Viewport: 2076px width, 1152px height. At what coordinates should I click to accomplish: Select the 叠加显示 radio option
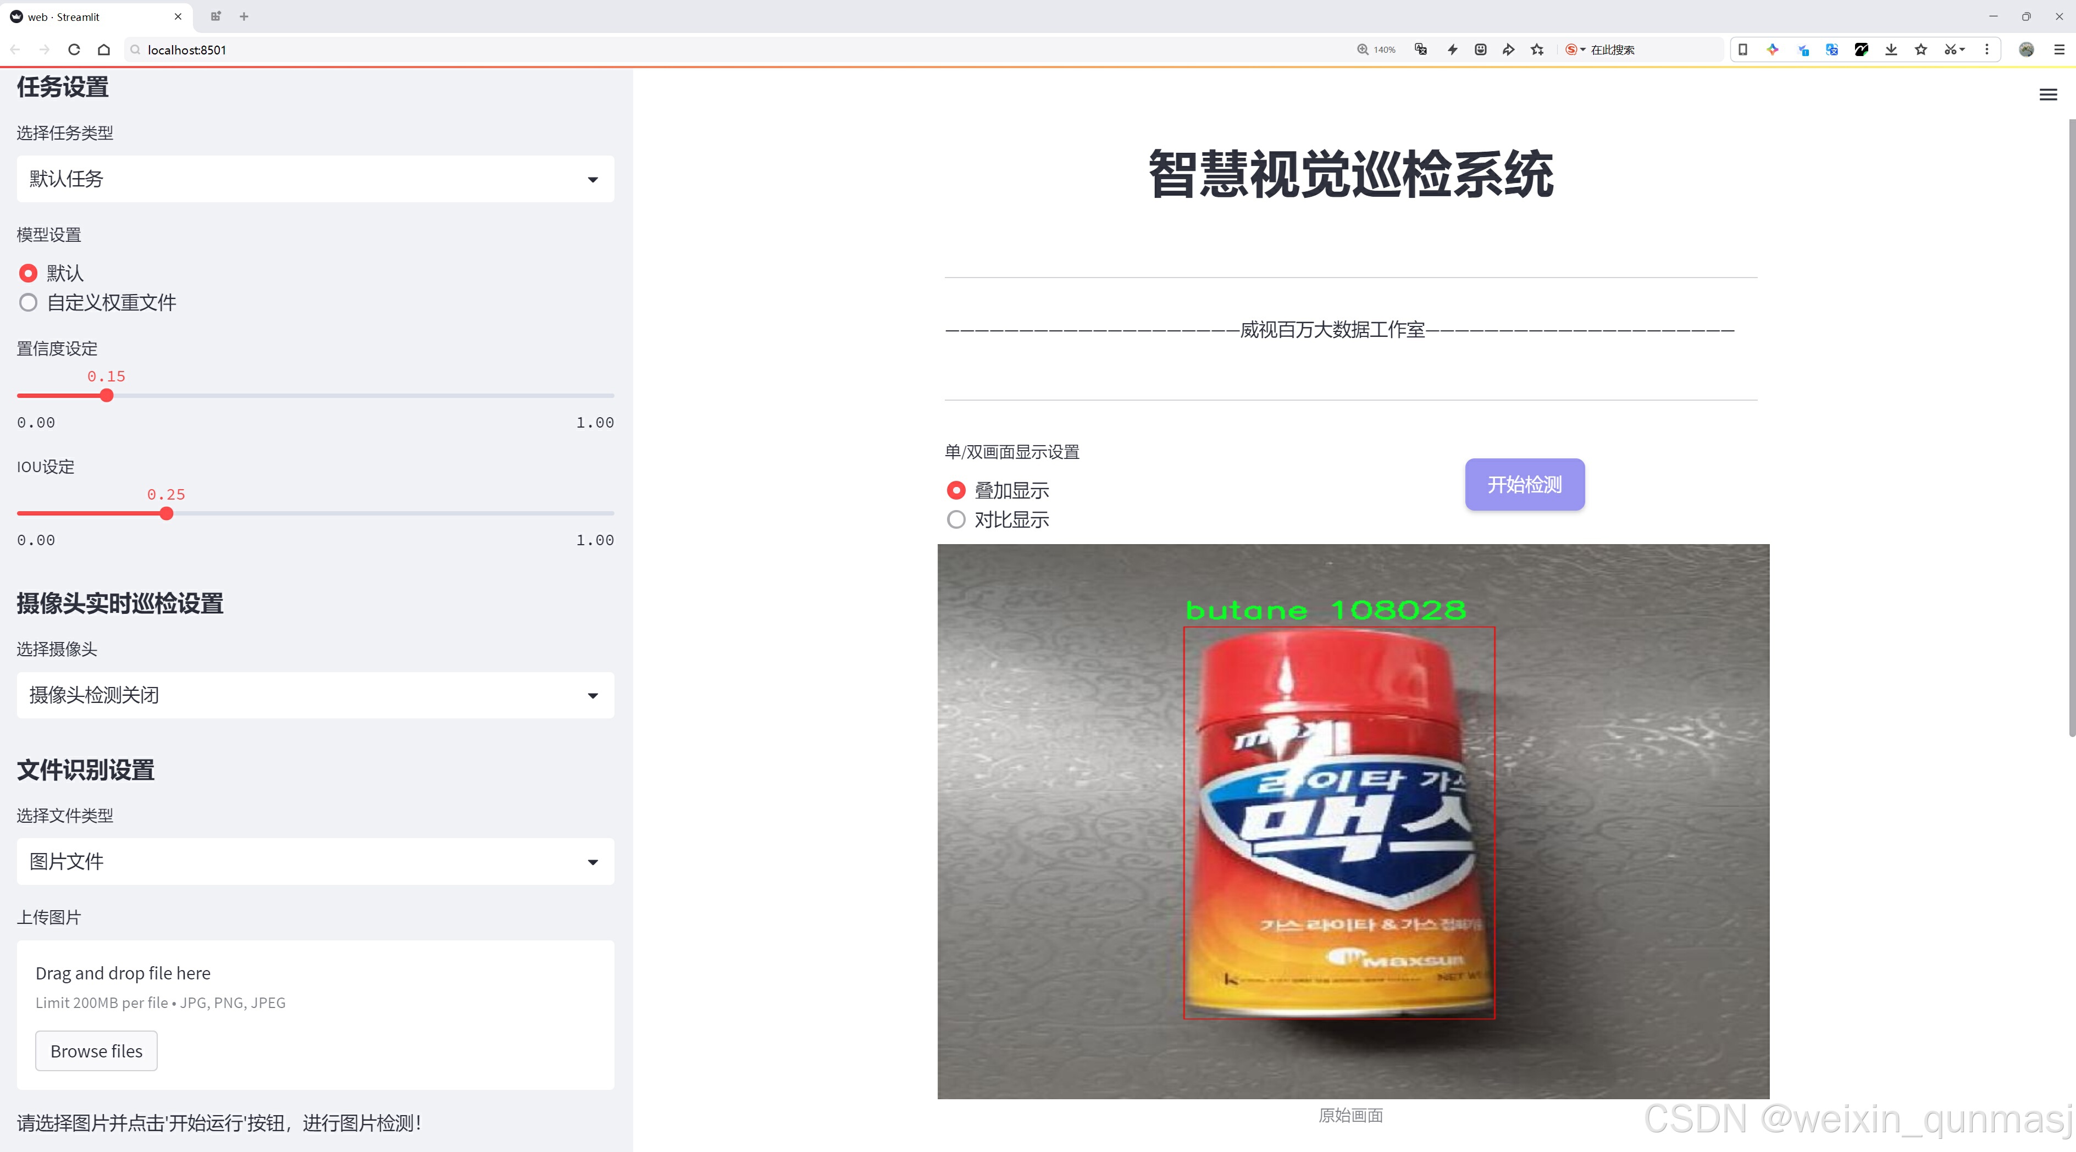956,490
